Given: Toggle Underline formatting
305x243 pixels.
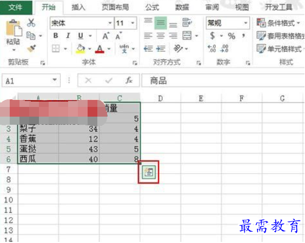Looking at the screenshot, I should pos(81,36).
